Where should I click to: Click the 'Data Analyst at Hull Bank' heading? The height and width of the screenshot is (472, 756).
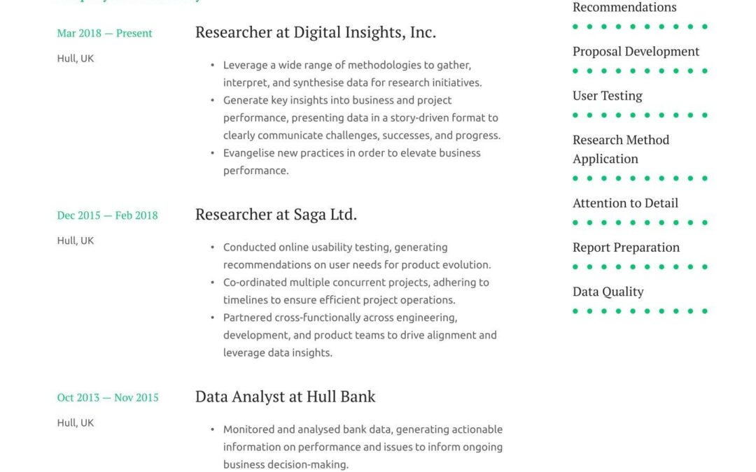(x=285, y=396)
